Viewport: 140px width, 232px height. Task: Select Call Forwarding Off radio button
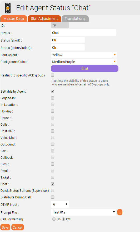tap(63, 219)
